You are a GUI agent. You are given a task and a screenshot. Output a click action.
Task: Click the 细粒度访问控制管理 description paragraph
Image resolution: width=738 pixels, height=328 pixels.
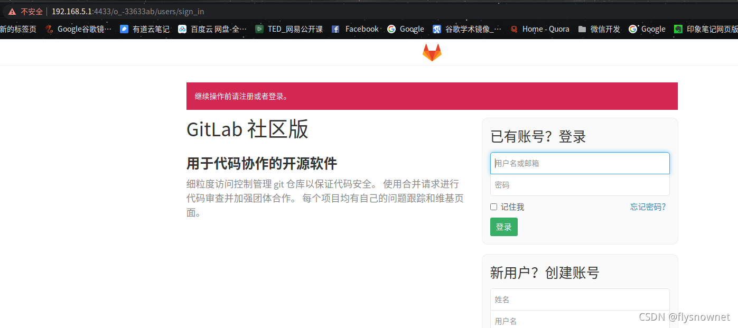click(x=325, y=198)
